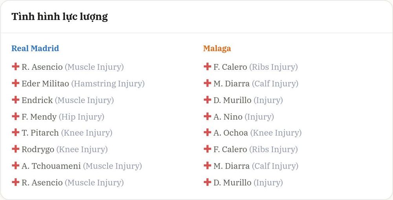Open the A. Ochoa player entry
The width and height of the screenshot is (393, 200).
(x=231, y=133)
